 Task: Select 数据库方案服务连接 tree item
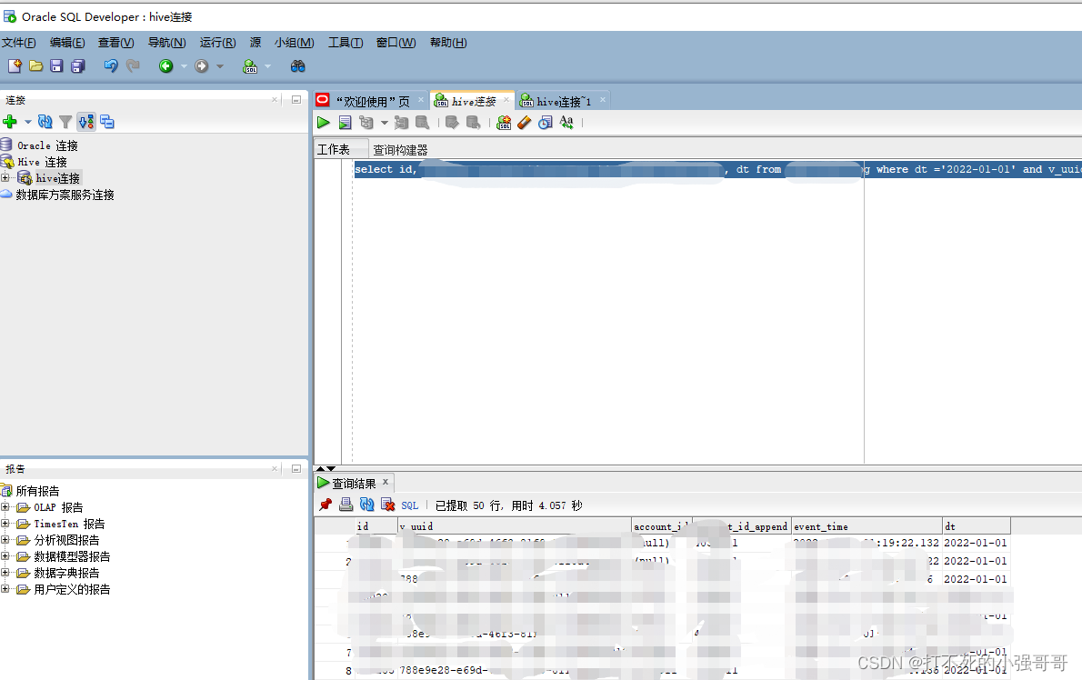[65, 195]
